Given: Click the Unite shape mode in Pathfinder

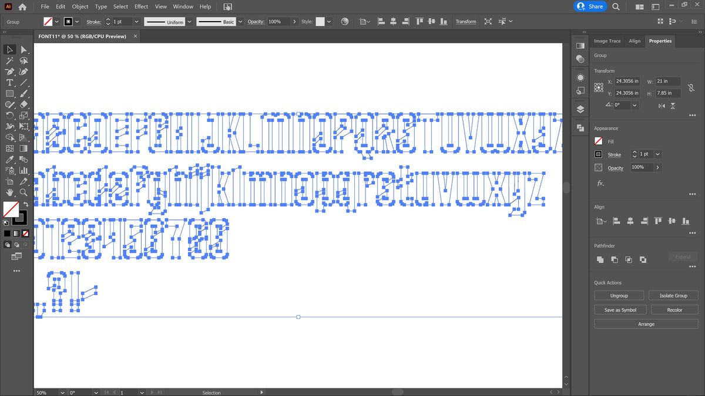Looking at the screenshot, I should 600,259.
